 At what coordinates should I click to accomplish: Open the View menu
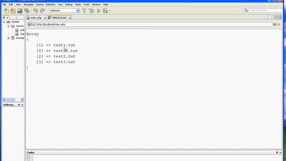pyautogui.click(x=18, y=4)
